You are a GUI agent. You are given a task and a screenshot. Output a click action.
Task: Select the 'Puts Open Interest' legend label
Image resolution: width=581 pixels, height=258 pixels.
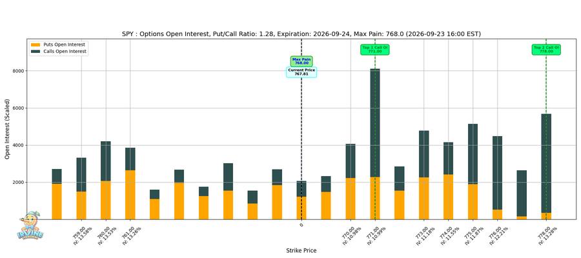[64, 45]
